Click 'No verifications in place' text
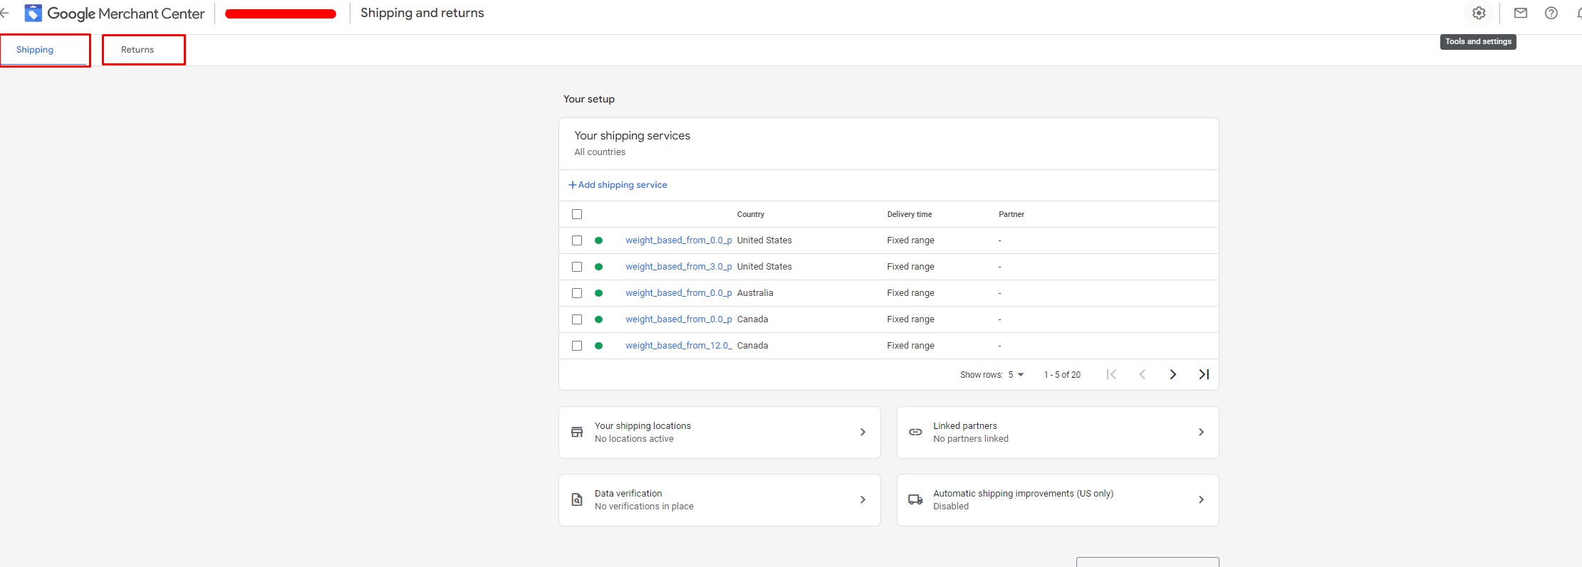This screenshot has height=567, width=1582. pos(644,507)
